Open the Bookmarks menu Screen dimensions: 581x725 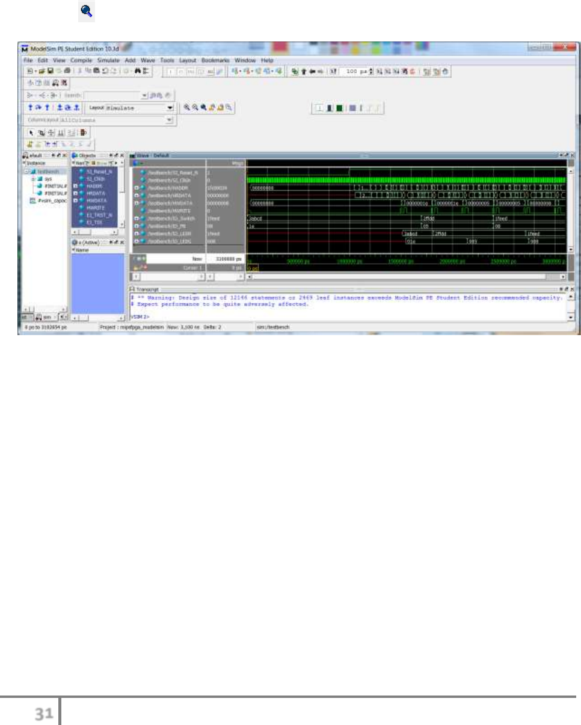tap(216, 60)
